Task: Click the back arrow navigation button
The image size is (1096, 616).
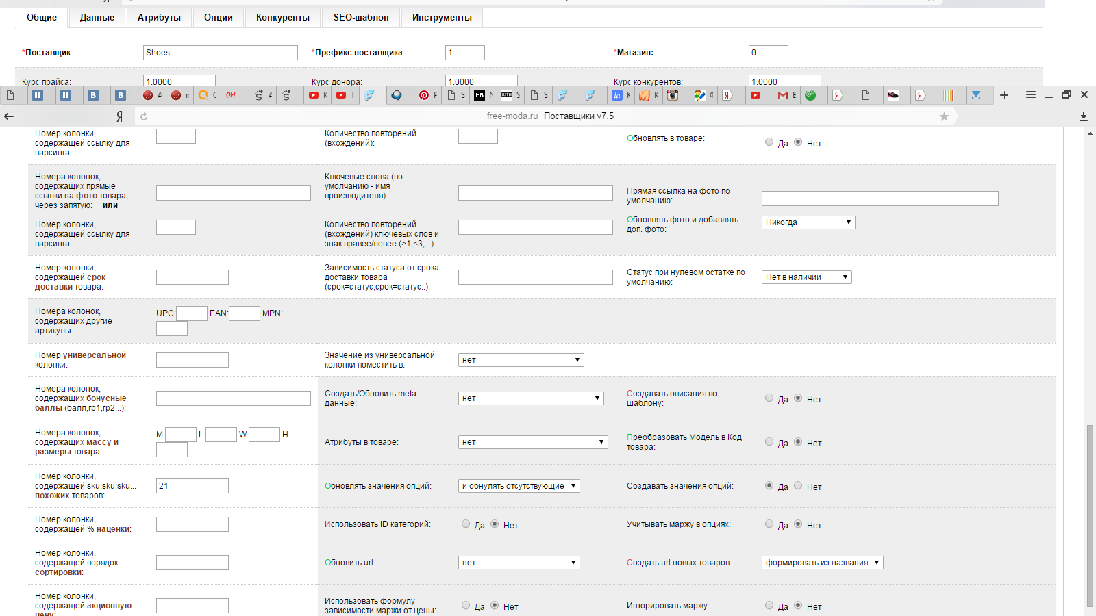Action: click(9, 116)
